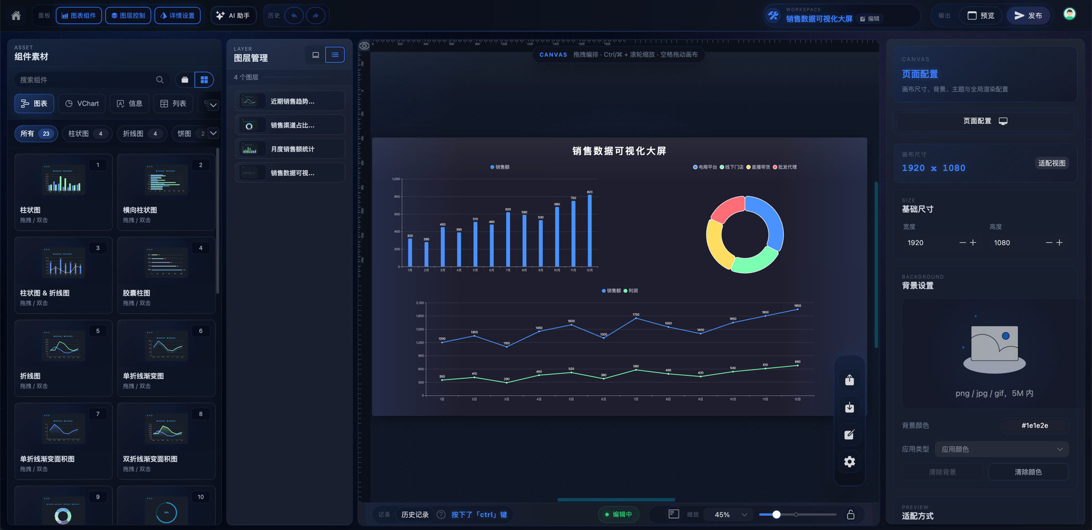The height and width of the screenshot is (530, 1092).
Task: Click the floating upload export icon
Action: (849, 380)
